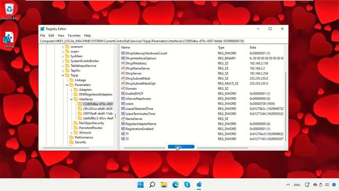
Task: Expand the TapiSrv tree node
Action: point(63,71)
